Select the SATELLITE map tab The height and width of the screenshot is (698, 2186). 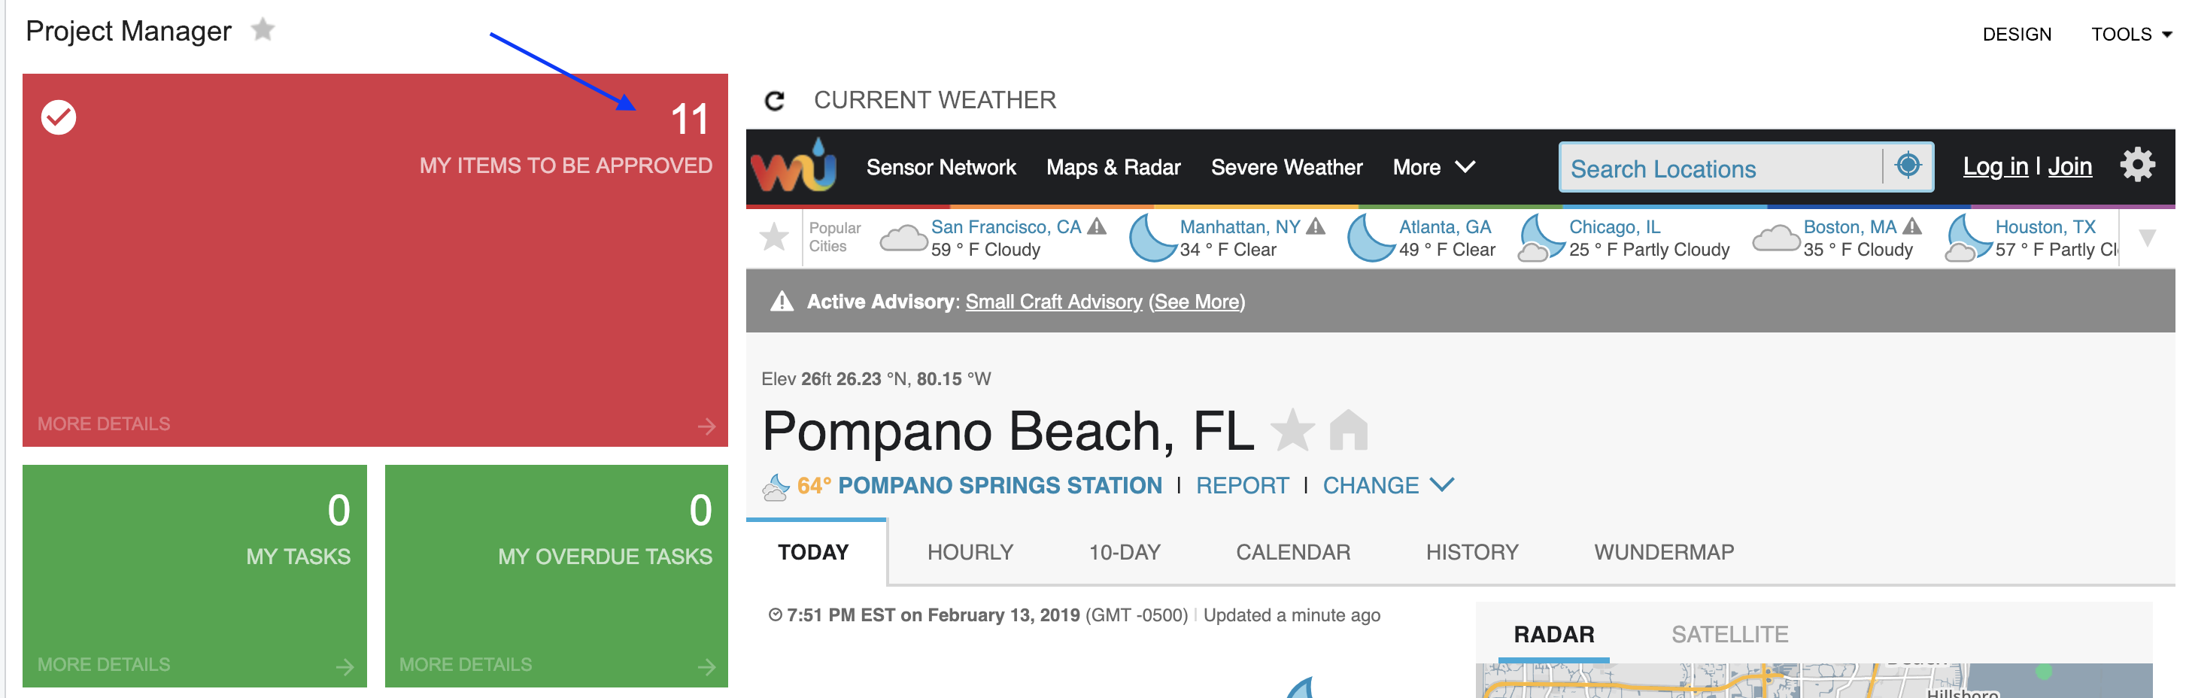[1729, 633]
